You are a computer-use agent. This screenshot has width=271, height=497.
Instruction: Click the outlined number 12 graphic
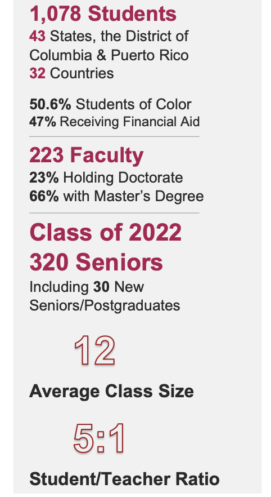[95, 350]
